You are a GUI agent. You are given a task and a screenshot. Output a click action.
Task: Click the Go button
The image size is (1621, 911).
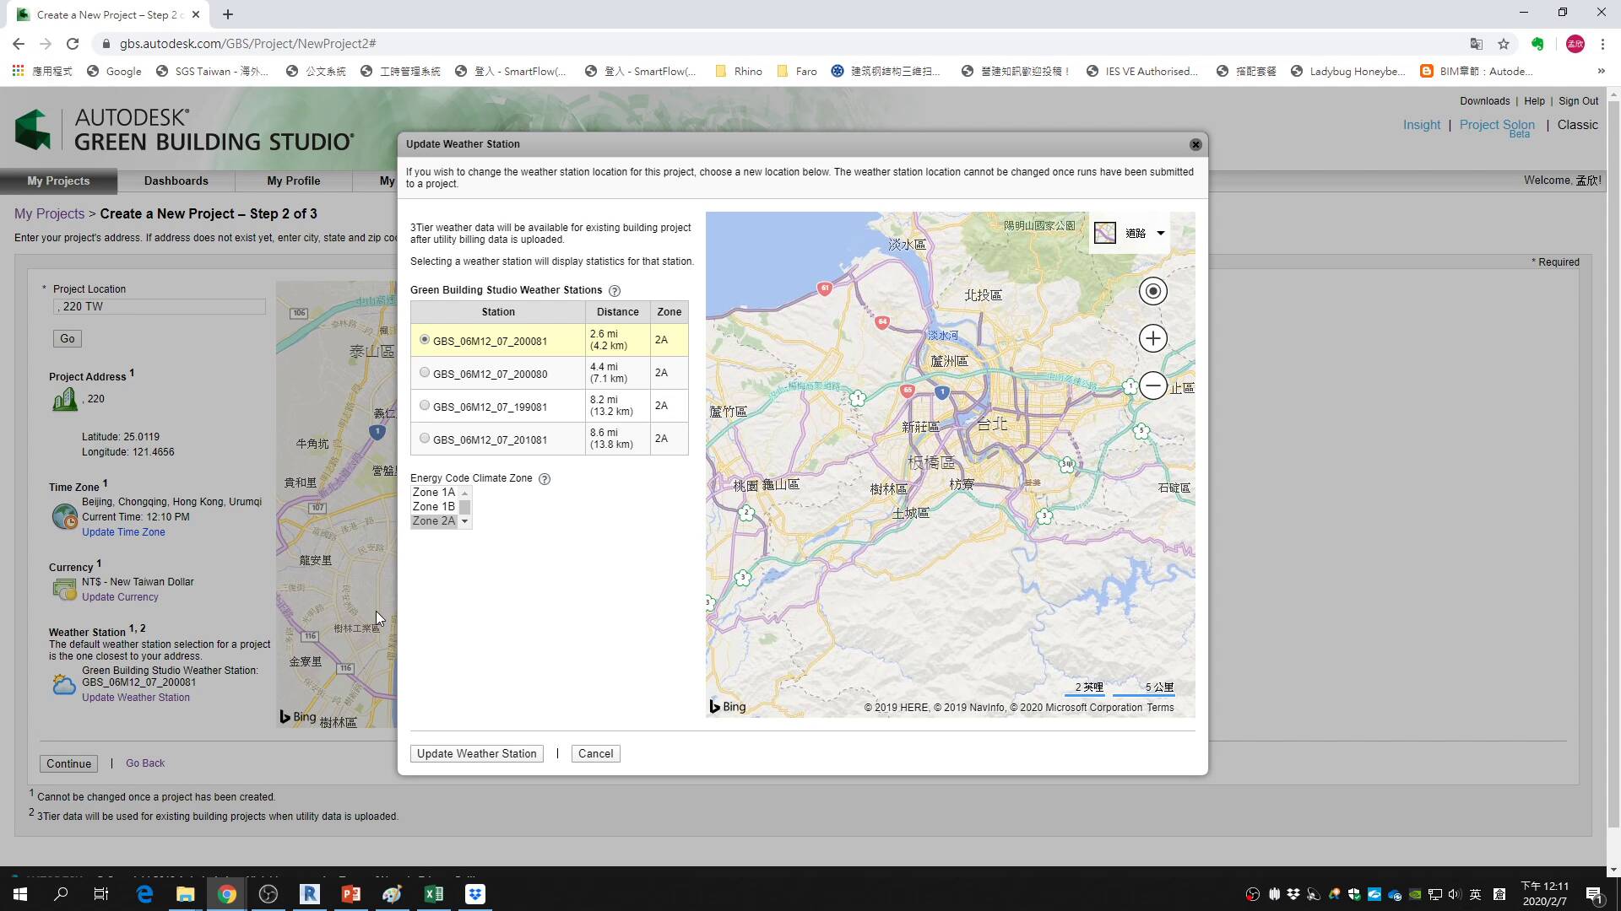[68, 339]
